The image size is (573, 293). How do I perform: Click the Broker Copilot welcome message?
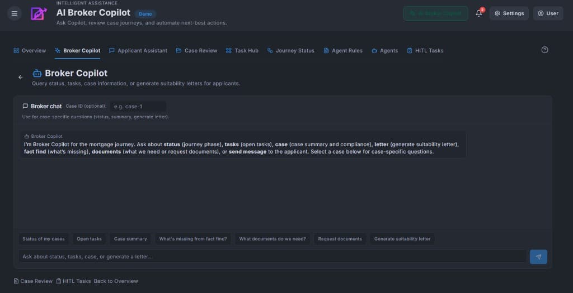point(243,145)
